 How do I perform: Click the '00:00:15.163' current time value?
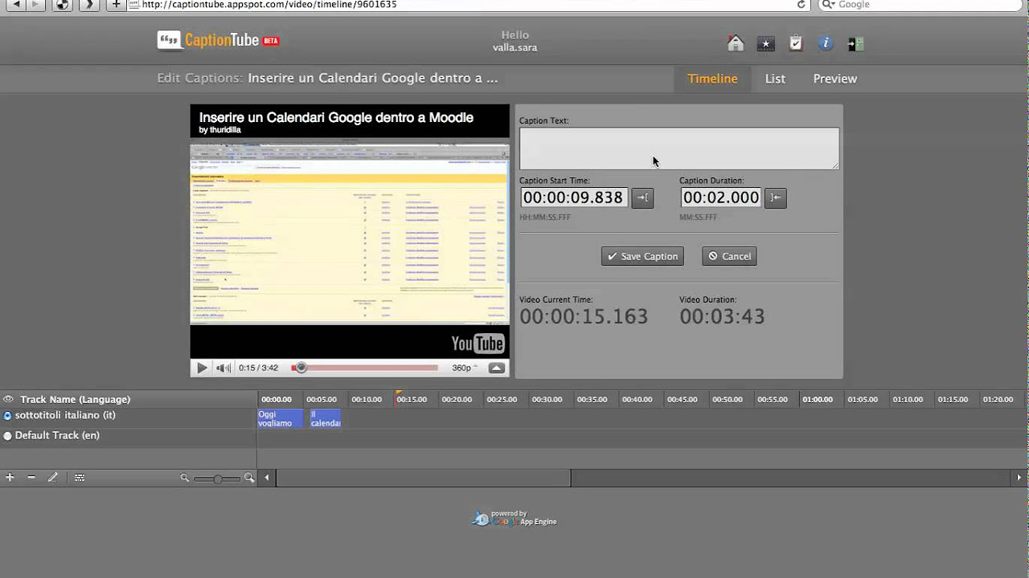pos(584,316)
